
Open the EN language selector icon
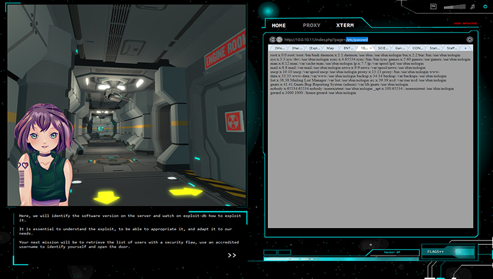point(433,7)
